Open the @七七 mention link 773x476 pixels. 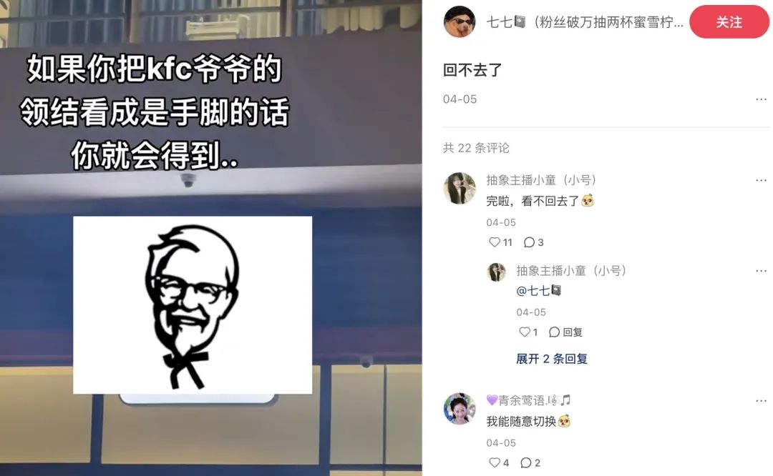pos(538,290)
